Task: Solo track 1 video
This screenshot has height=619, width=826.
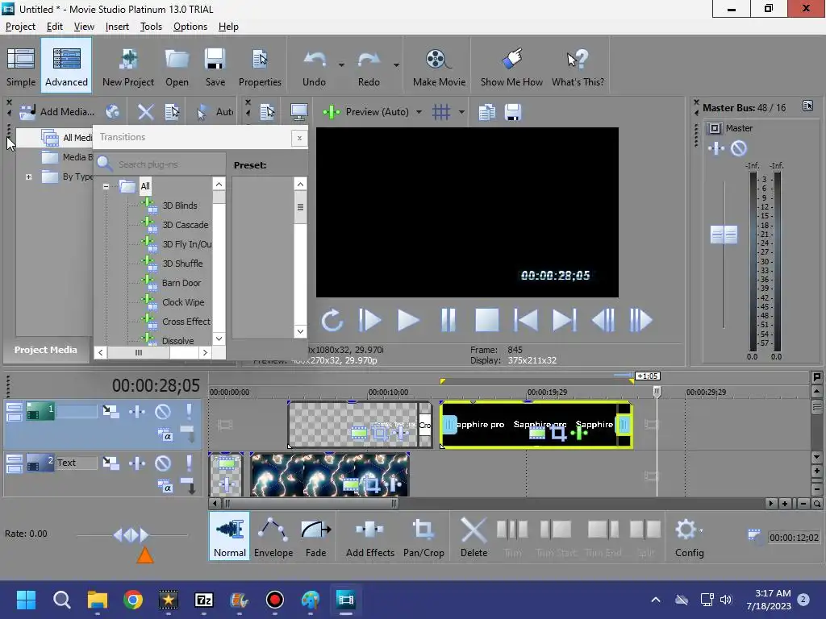Action: pyautogui.click(x=189, y=411)
